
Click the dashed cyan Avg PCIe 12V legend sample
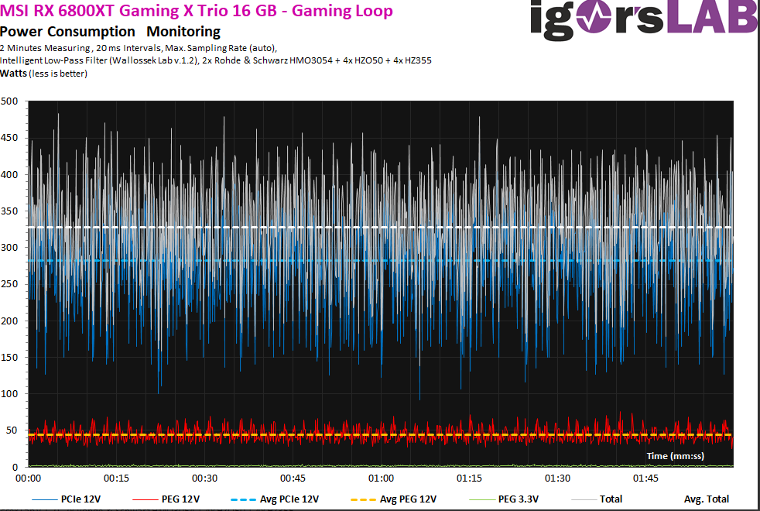click(x=243, y=499)
